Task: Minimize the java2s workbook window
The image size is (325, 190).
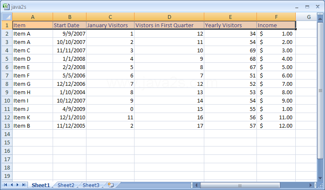Action: tap(297, 7)
